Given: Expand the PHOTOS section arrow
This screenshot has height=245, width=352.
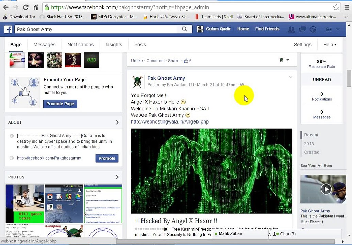Looking at the screenshot, I should point(117,177).
